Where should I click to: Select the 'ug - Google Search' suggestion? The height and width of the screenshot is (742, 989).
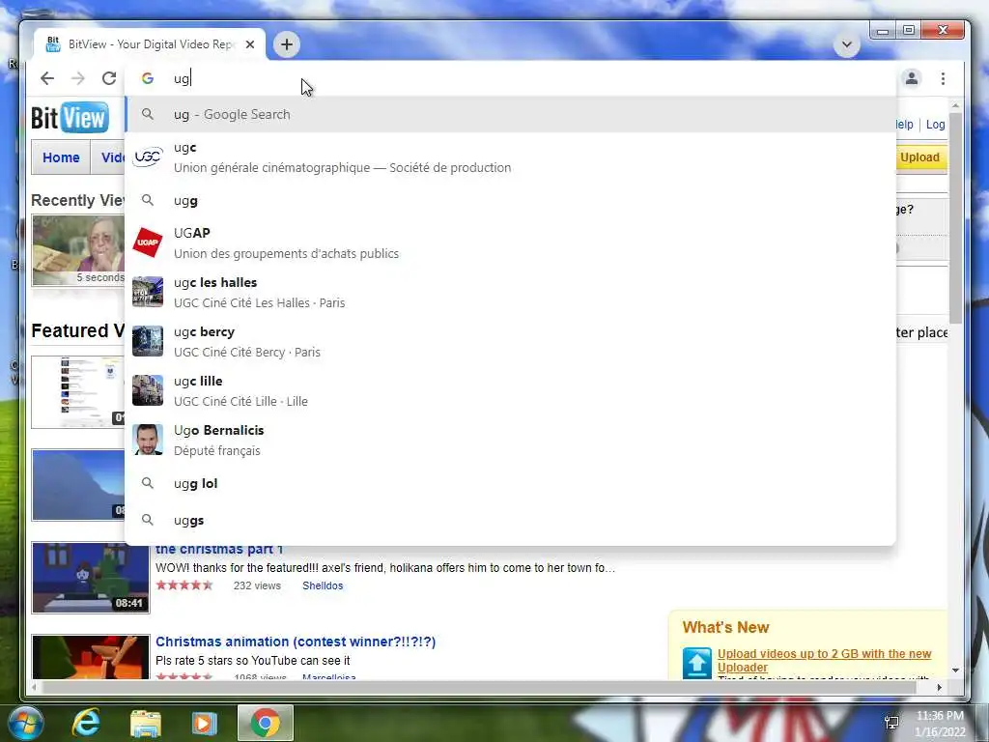tap(510, 114)
